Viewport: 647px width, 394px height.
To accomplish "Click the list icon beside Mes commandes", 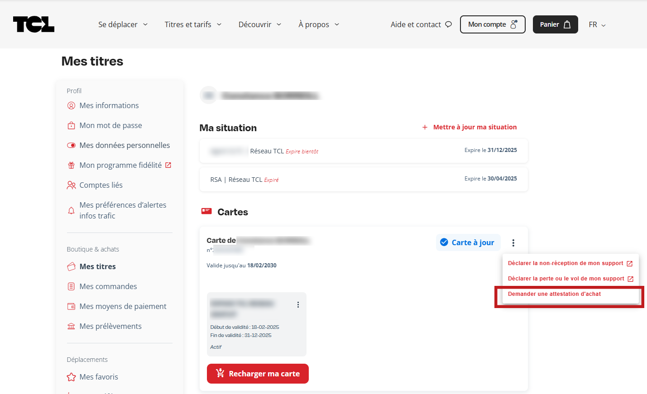I will (71, 286).
